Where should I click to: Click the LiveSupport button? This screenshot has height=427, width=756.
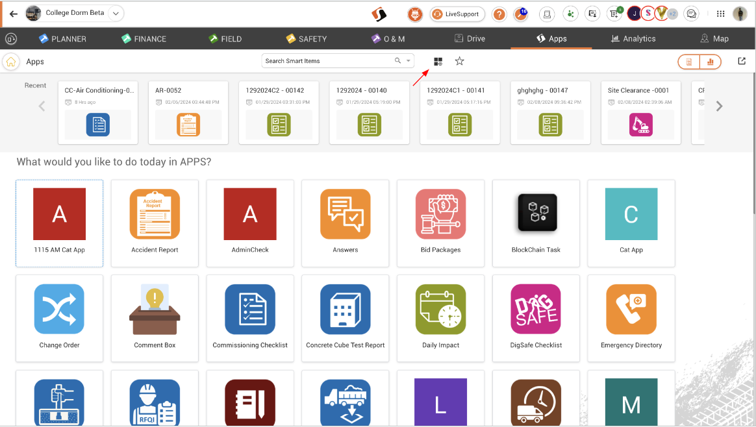pos(457,14)
